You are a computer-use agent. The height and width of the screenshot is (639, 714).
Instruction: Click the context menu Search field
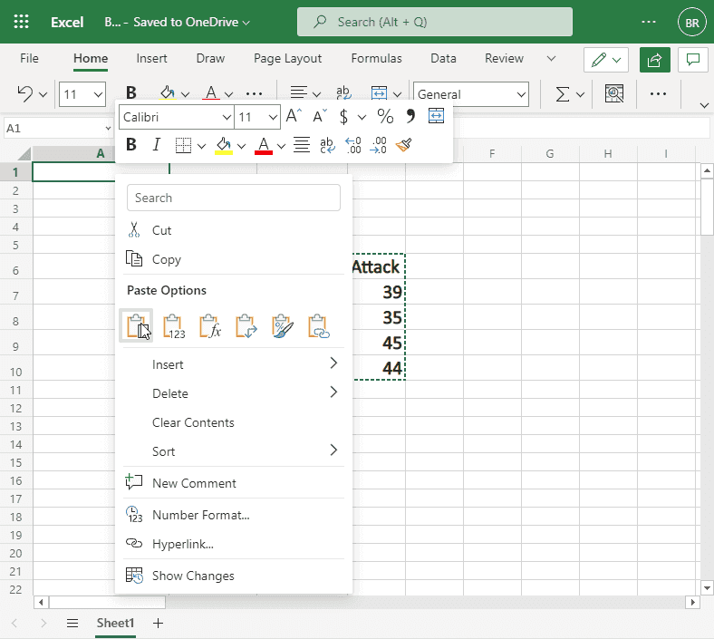234,198
